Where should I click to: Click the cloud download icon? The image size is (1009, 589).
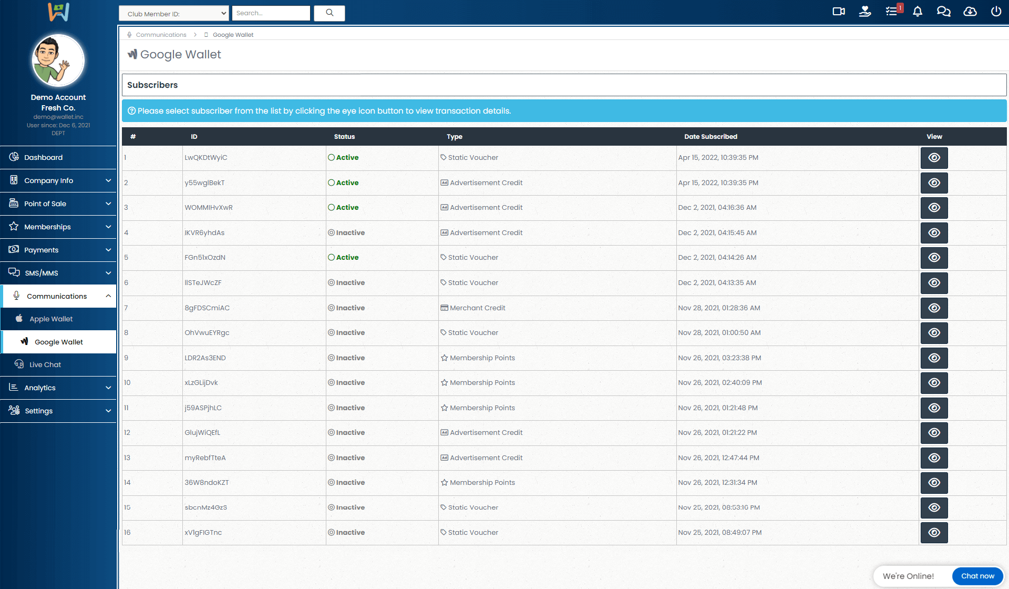tap(970, 12)
